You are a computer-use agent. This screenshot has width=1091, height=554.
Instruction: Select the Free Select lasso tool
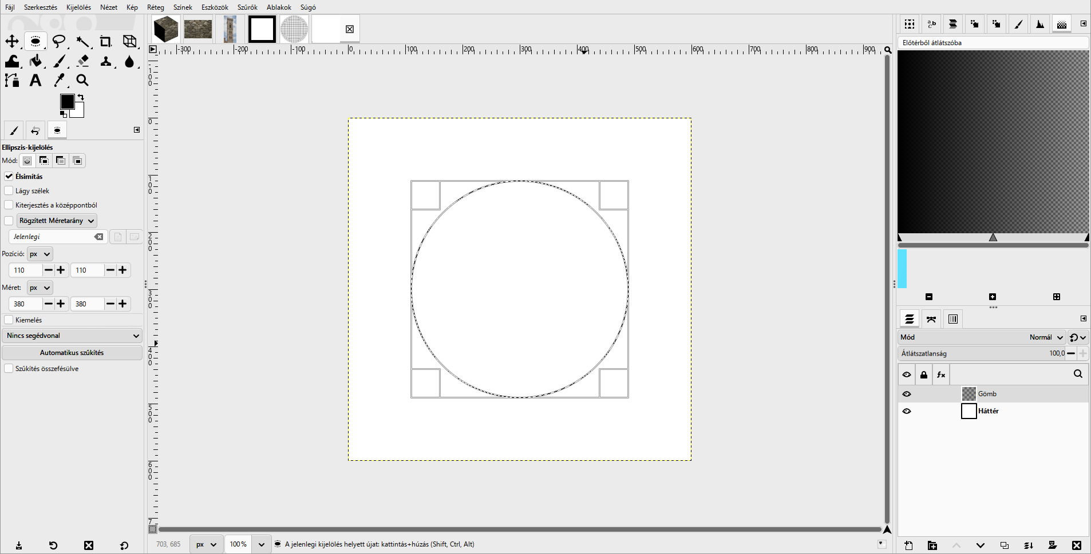(59, 41)
